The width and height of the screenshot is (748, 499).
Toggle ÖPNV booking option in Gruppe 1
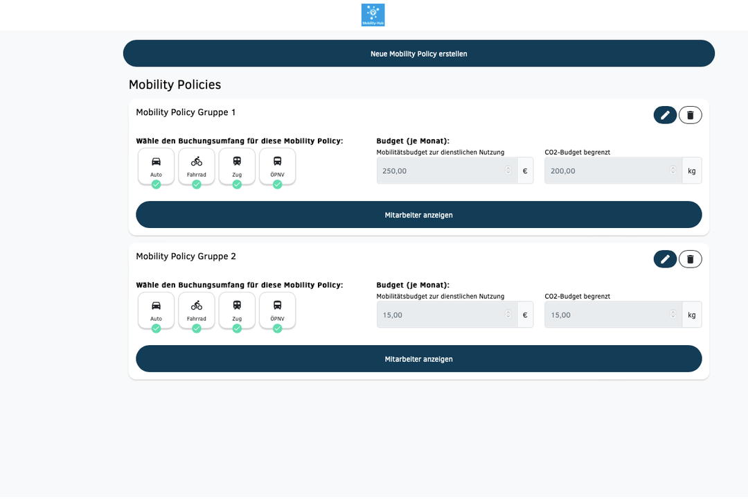(x=277, y=166)
